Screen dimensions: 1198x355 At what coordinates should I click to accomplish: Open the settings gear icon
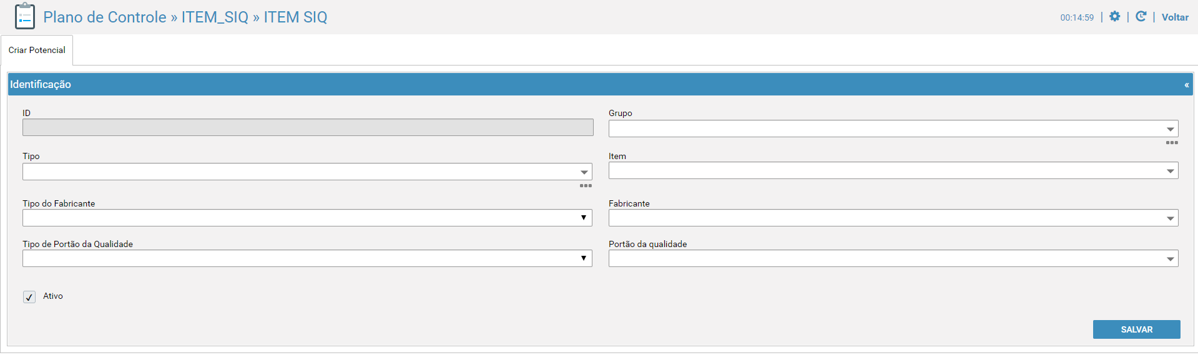click(1114, 17)
